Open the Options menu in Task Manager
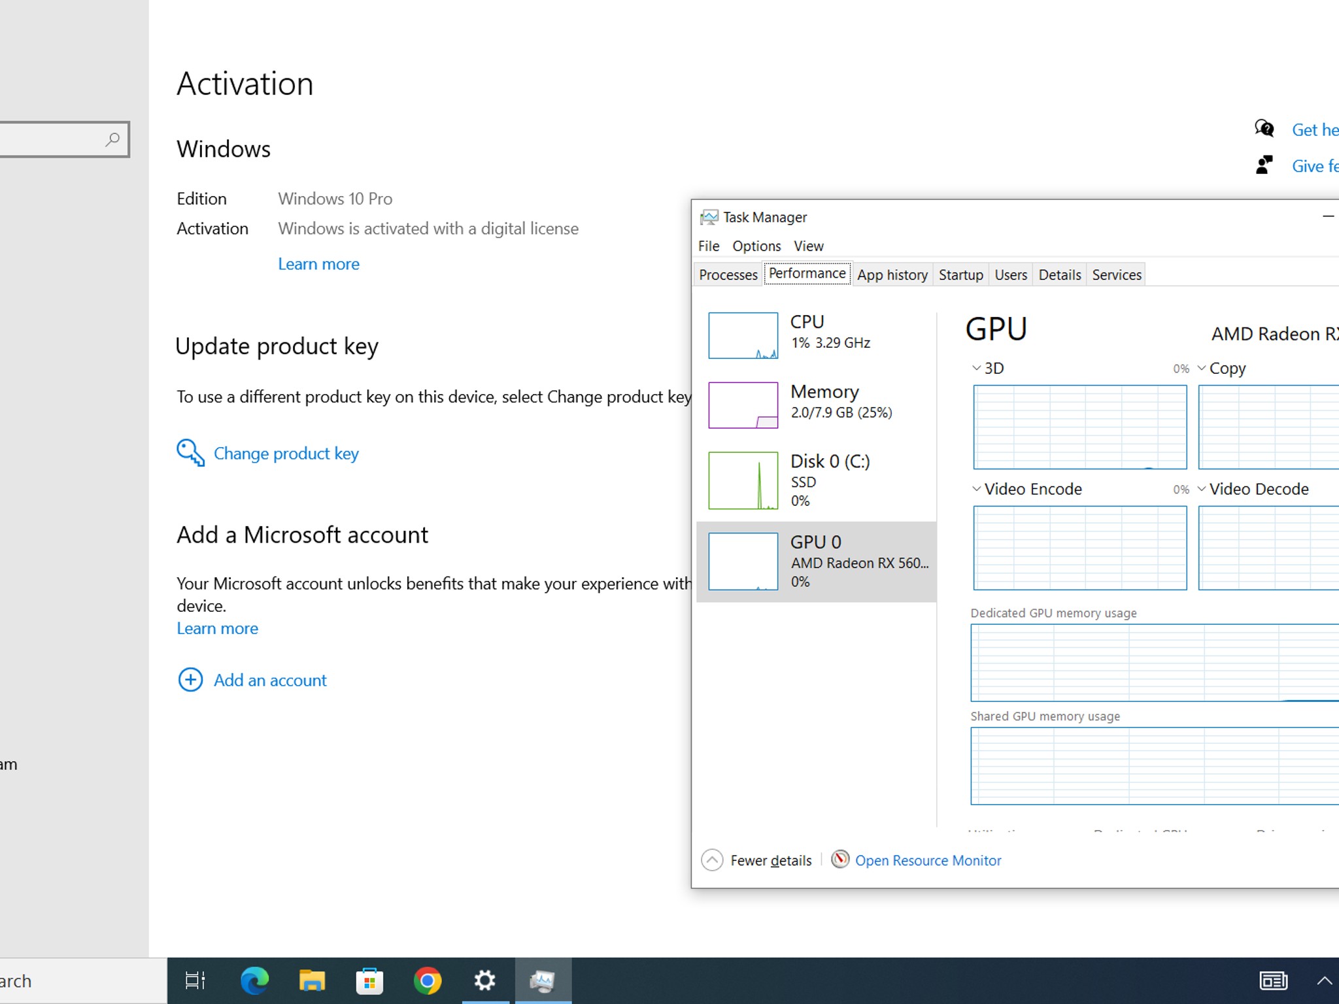This screenshot has width=1339, height=1004. coord(756,246)
